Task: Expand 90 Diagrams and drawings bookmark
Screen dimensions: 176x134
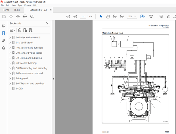Action: click(10, 83)
